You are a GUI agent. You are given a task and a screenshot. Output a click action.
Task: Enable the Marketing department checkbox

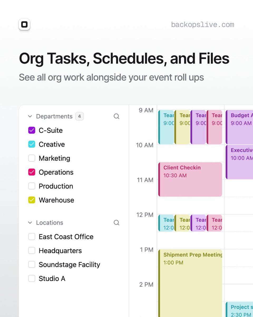coord(32,158)
